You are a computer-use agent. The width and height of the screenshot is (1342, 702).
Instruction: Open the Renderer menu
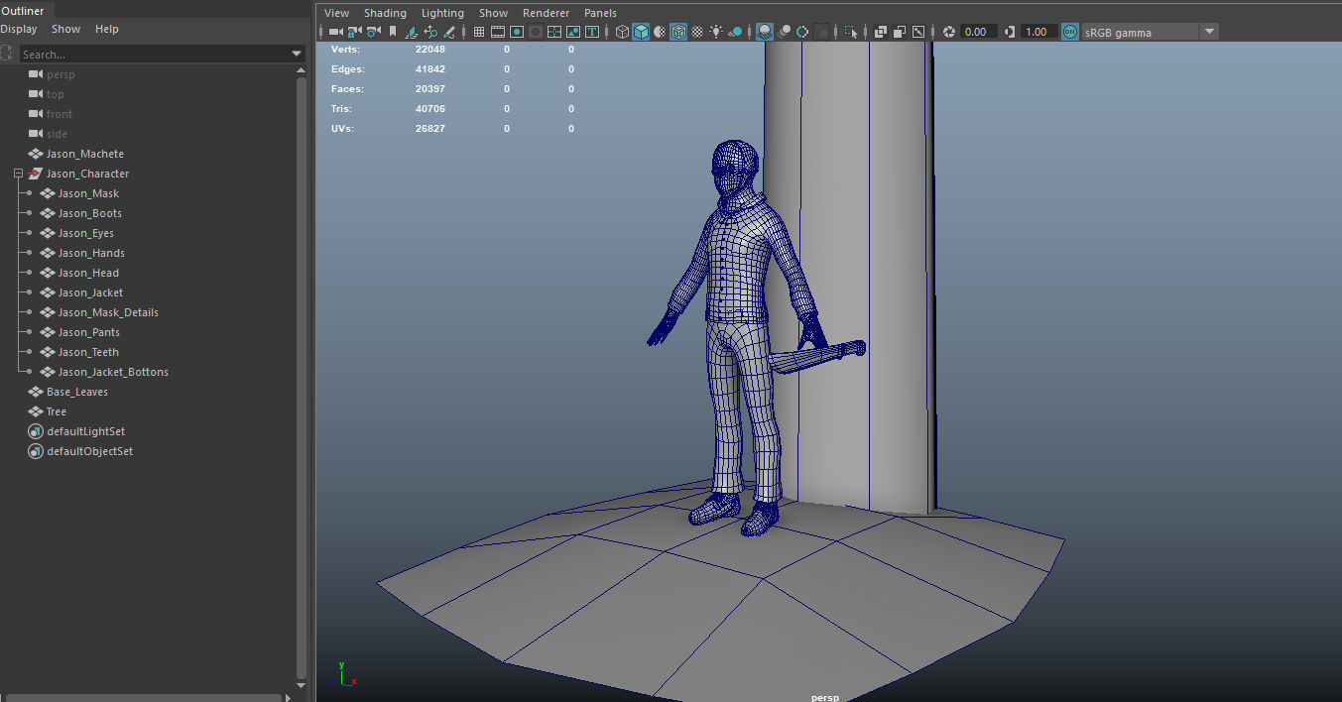[x=547, y=13]
